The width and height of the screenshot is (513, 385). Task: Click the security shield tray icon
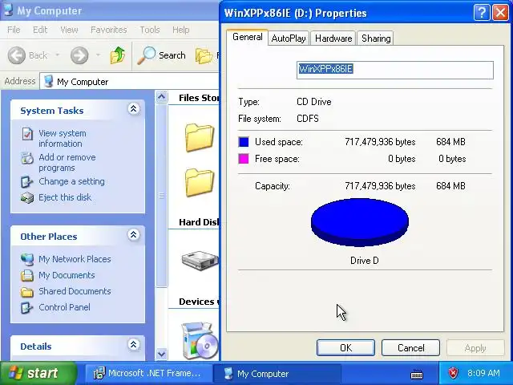[x=453, y=373]
